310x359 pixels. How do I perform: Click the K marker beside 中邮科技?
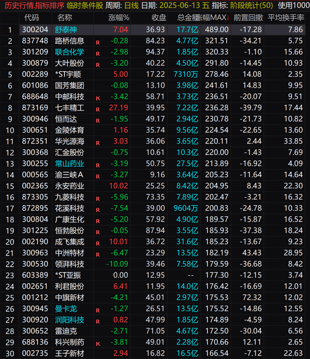98,98
